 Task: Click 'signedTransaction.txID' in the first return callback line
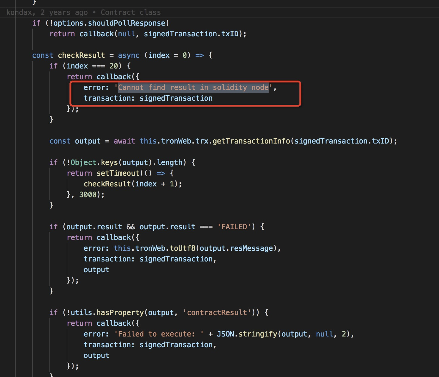point(191,34)
